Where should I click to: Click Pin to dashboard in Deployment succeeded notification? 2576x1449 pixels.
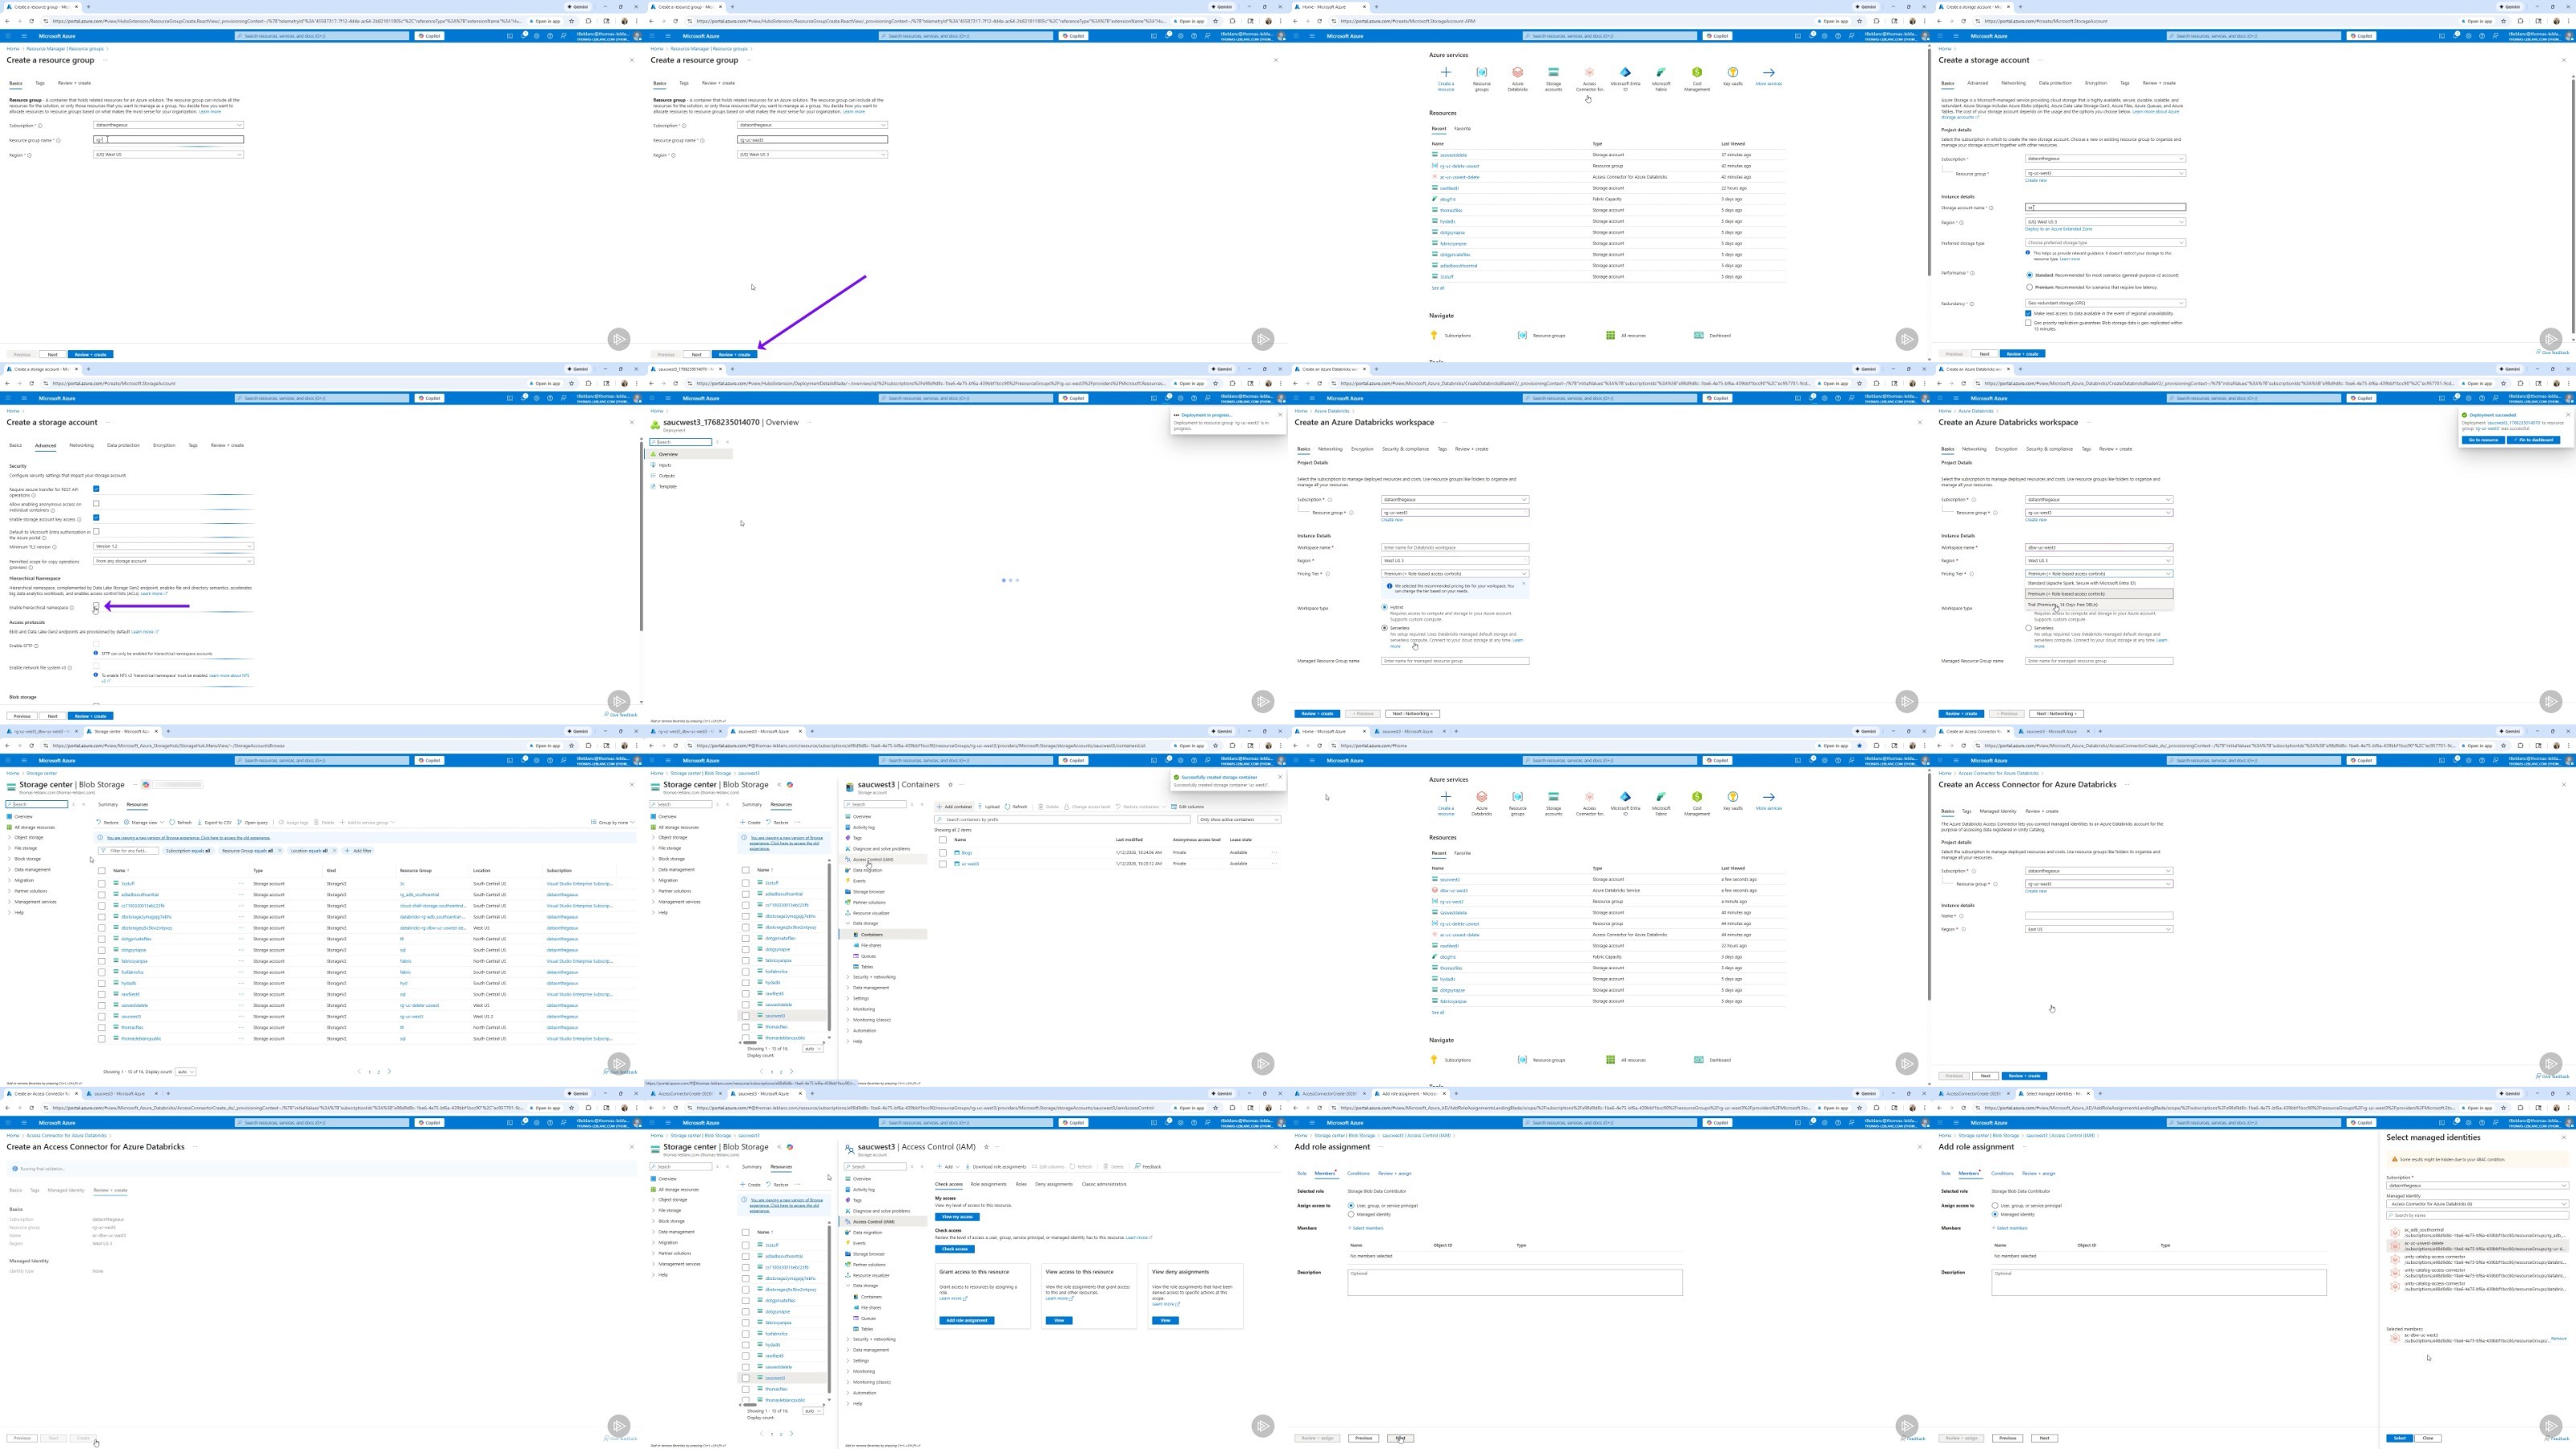tap(2533, 440)
